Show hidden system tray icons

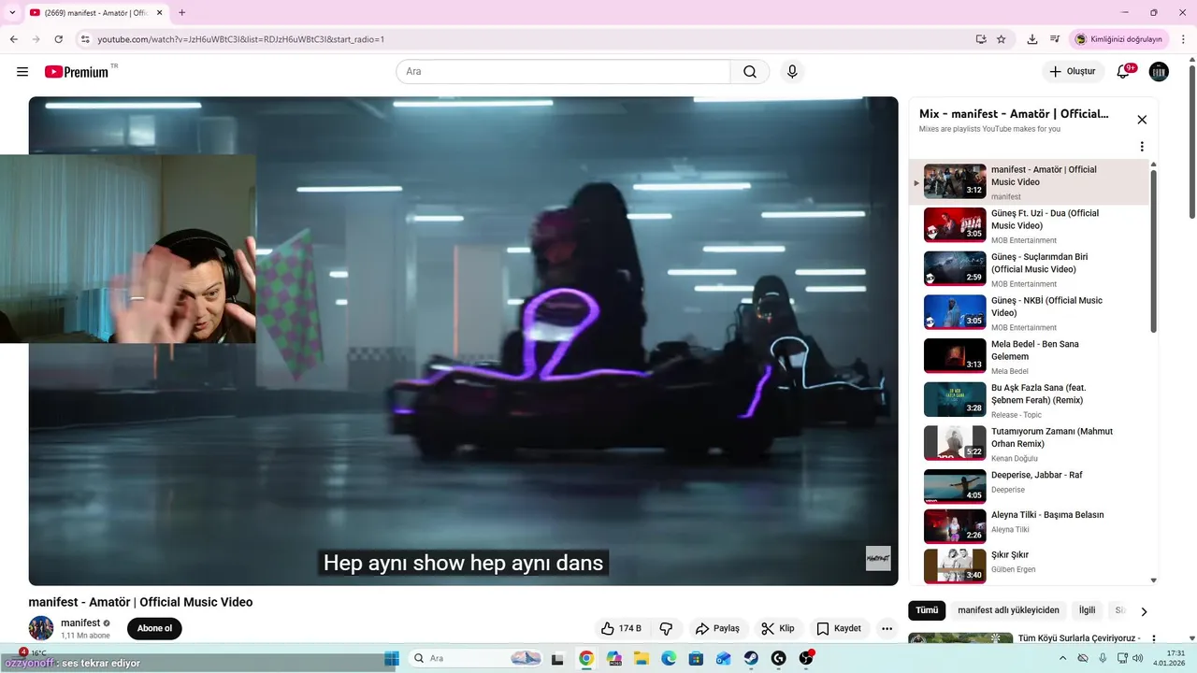coord(1063,658)
